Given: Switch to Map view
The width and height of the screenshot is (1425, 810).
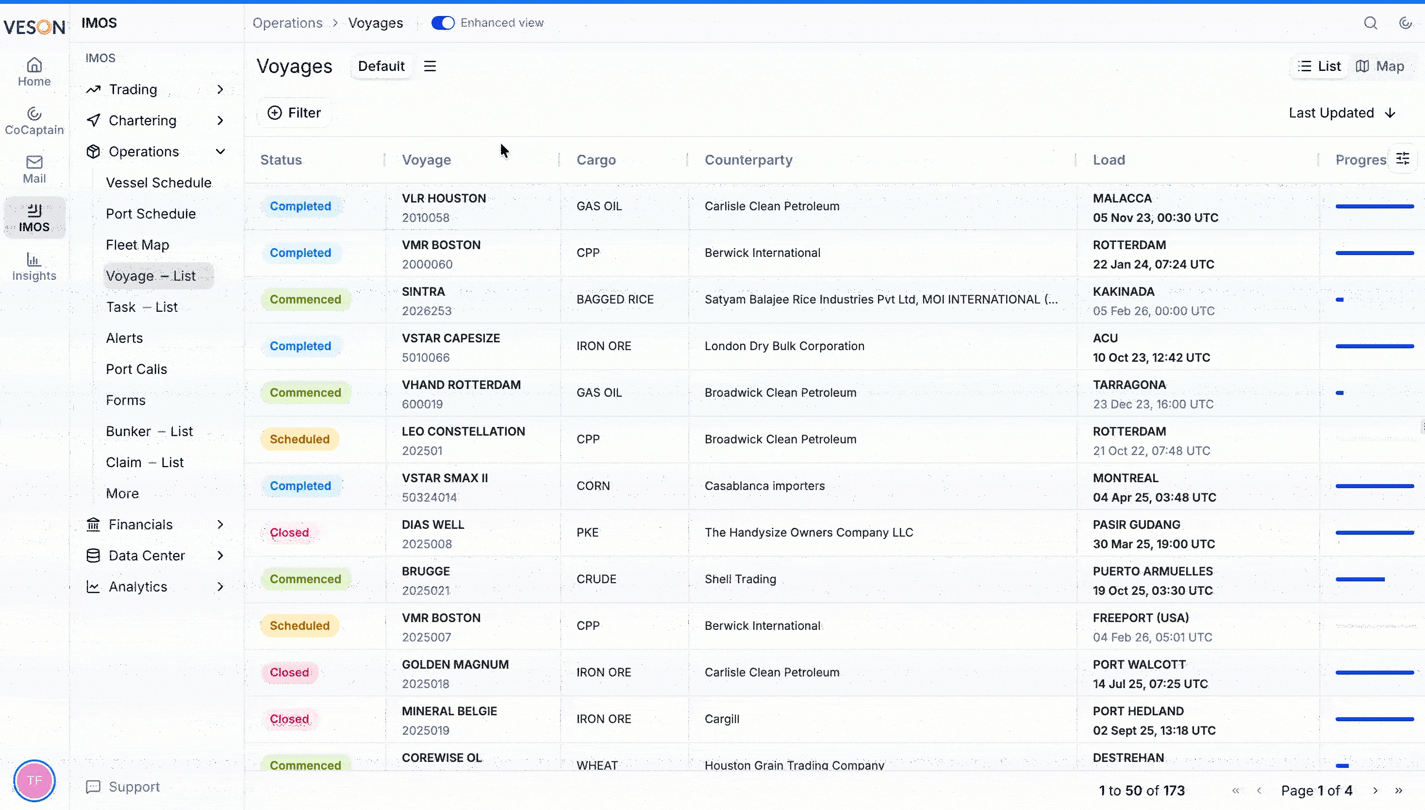Looking at the screenshot, I should 1380,66.
